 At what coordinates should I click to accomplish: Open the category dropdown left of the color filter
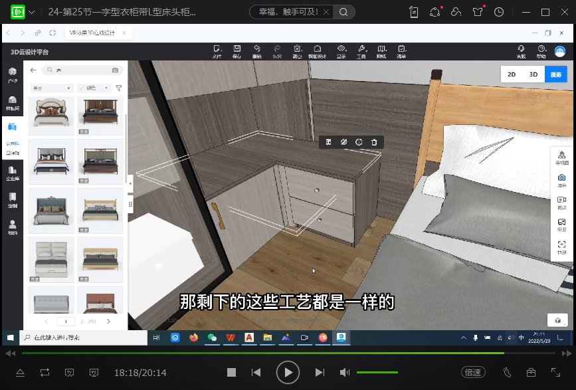[52, 88]
